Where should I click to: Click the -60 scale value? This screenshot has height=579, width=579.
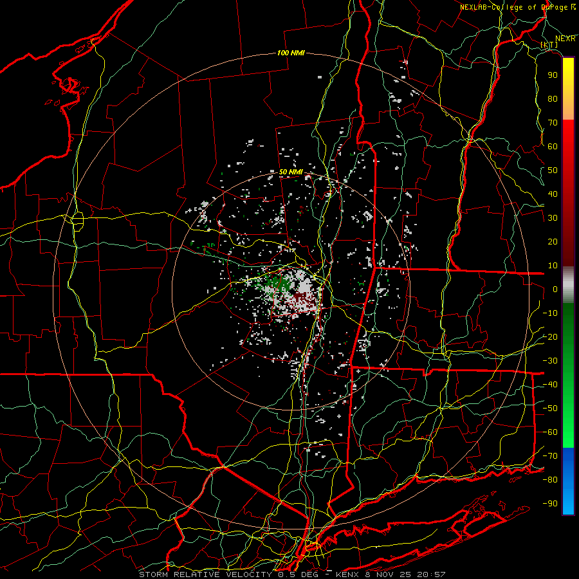(550, 432)
